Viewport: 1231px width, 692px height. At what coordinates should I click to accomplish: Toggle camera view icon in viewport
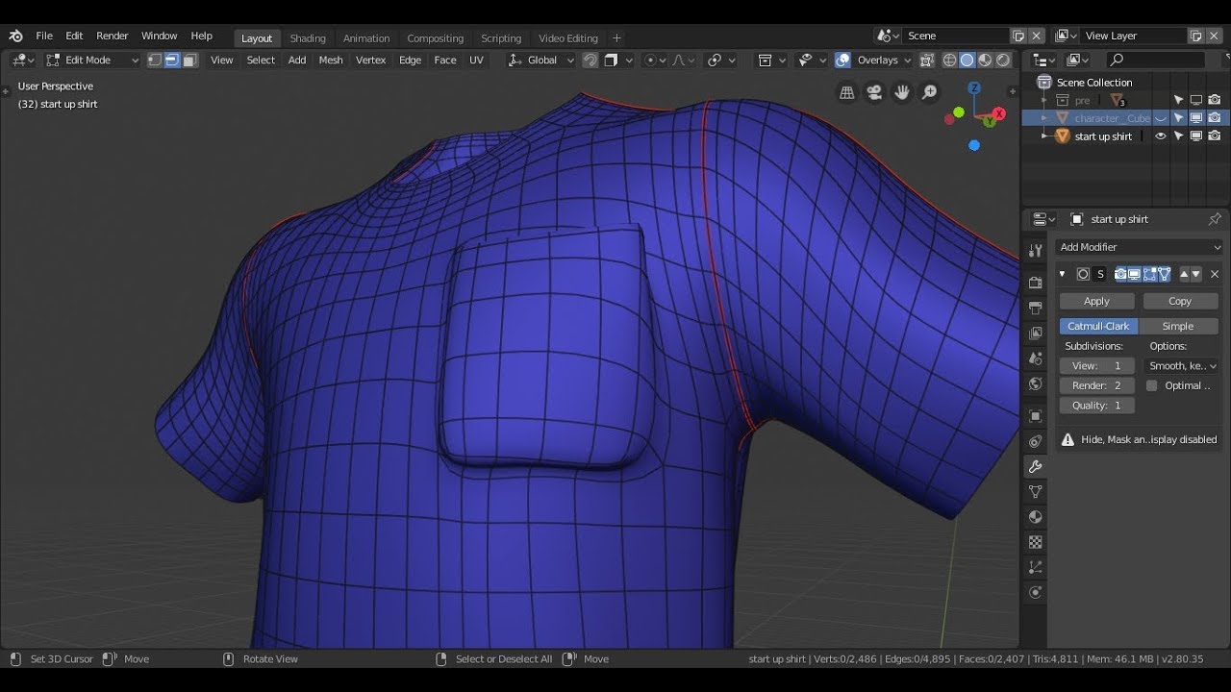(x=874, y=92)
